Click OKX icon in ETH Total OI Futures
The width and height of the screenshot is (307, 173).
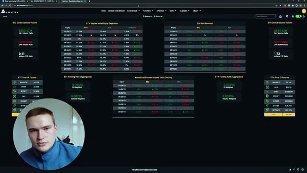[267, 87]
